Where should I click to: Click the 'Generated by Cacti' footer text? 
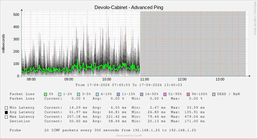pyautogui.click(x=129, y=135)
